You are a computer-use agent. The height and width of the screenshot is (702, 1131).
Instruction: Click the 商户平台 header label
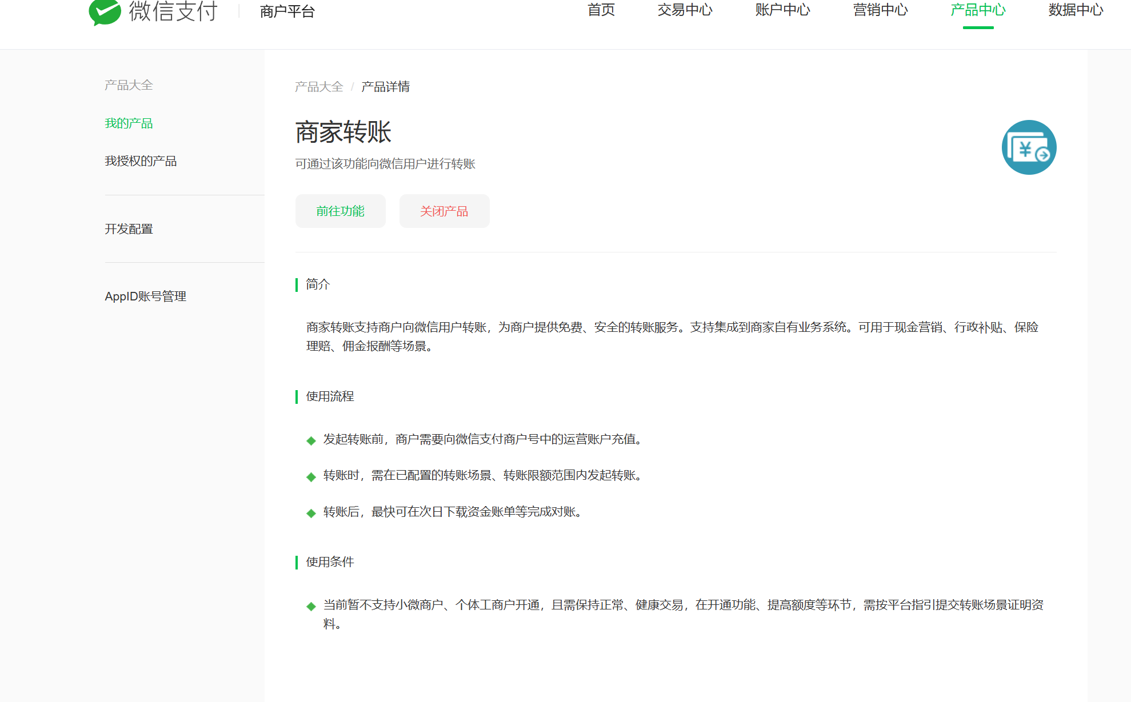pyautogui.click(x=287, y=11)
